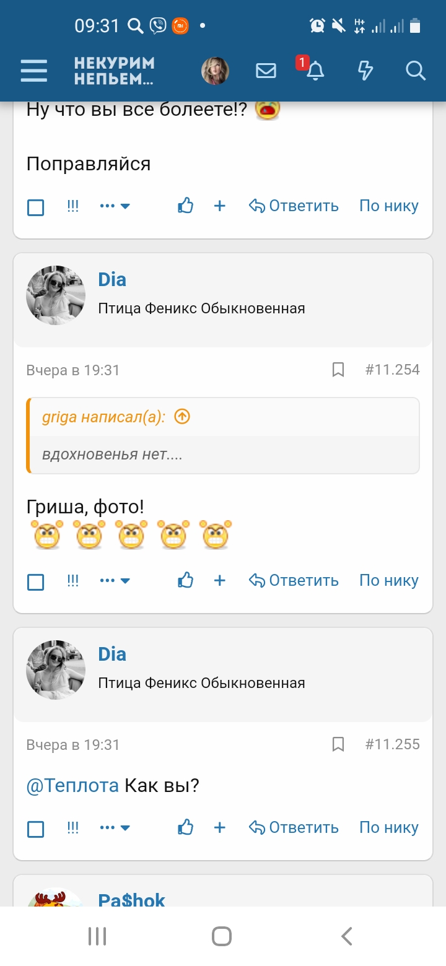Open more options dropdown under "Поправляйся"
This screenshot has height=966, width=446.
(x=115, y=206)
